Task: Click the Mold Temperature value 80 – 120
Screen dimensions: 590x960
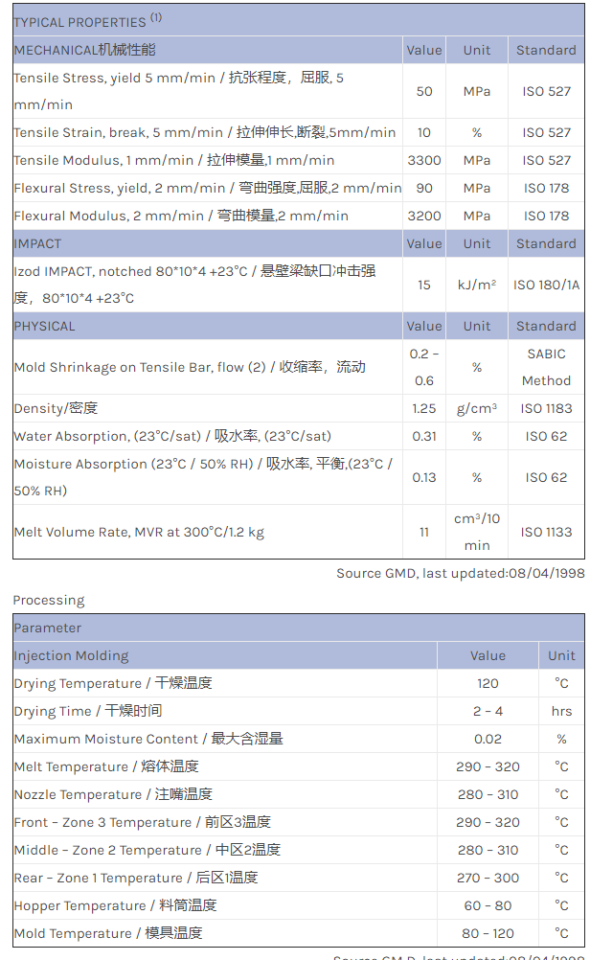Action: [x=488, y=933]
